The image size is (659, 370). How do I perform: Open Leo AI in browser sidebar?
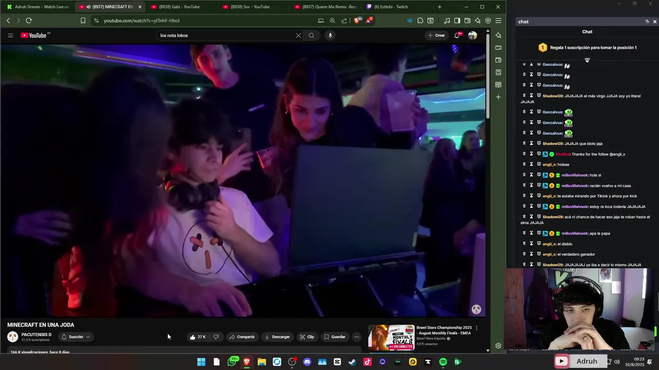coord(498,35)
